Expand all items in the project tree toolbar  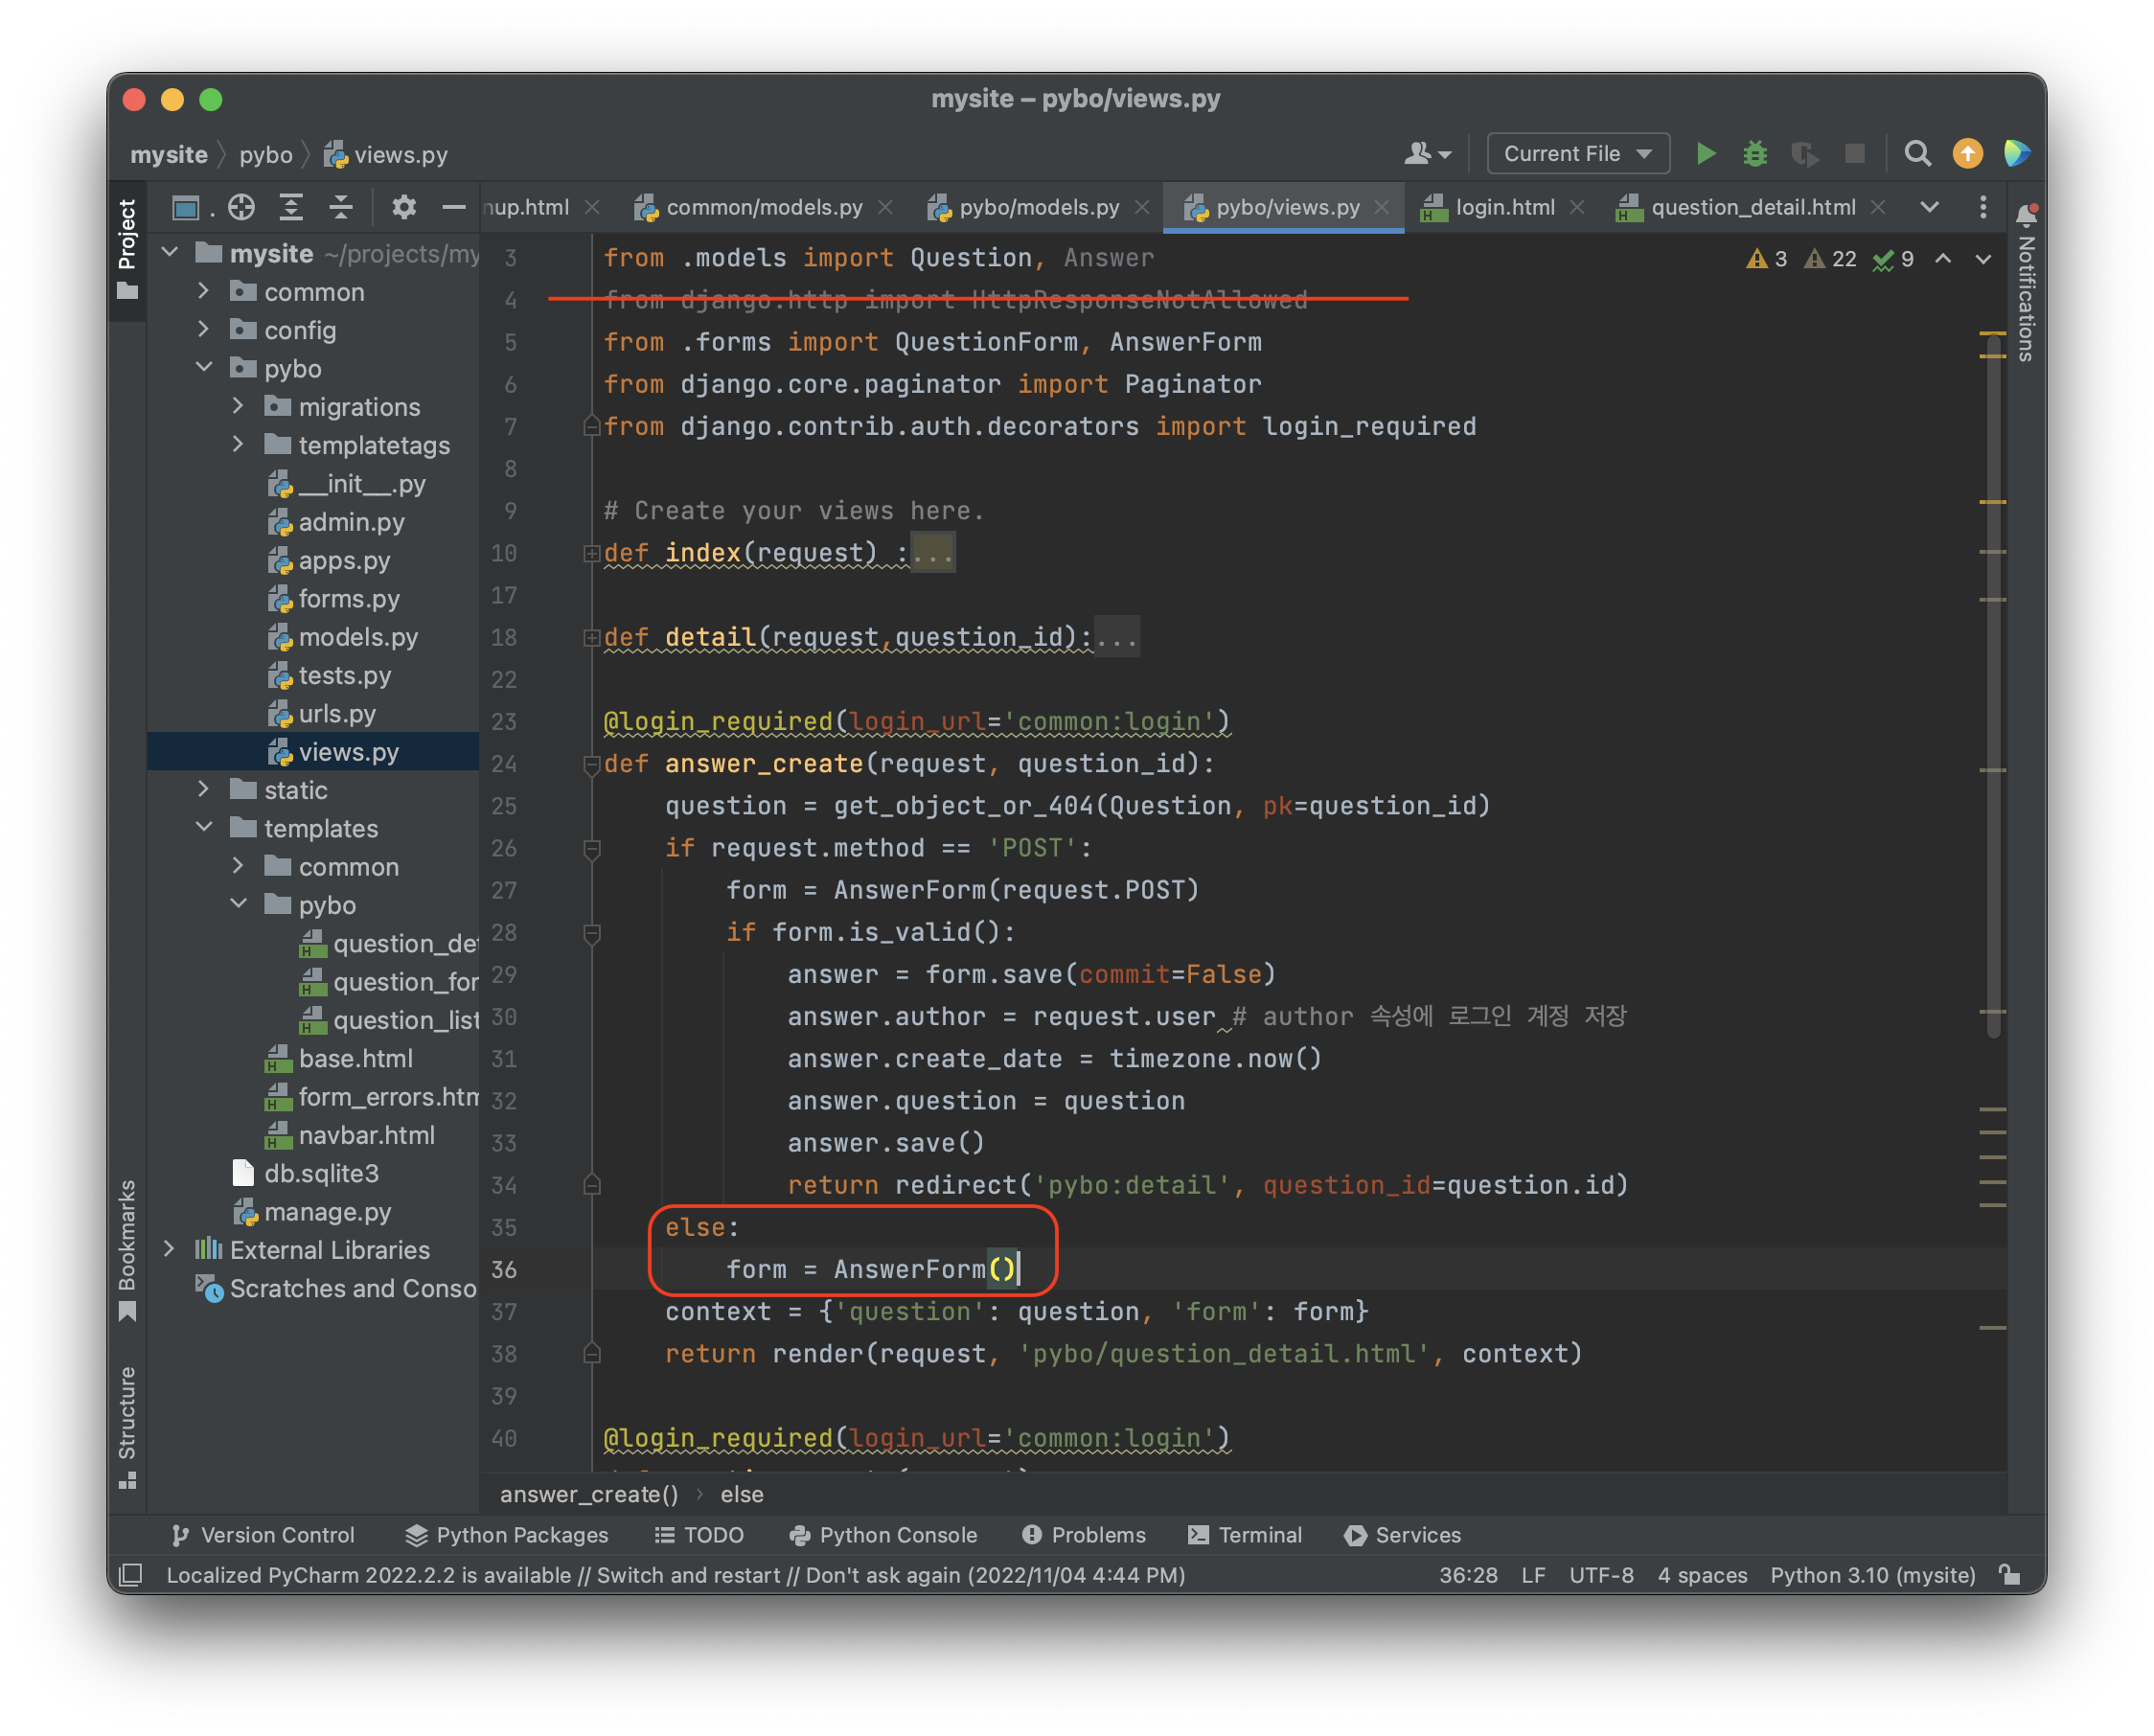coord(291,207)
